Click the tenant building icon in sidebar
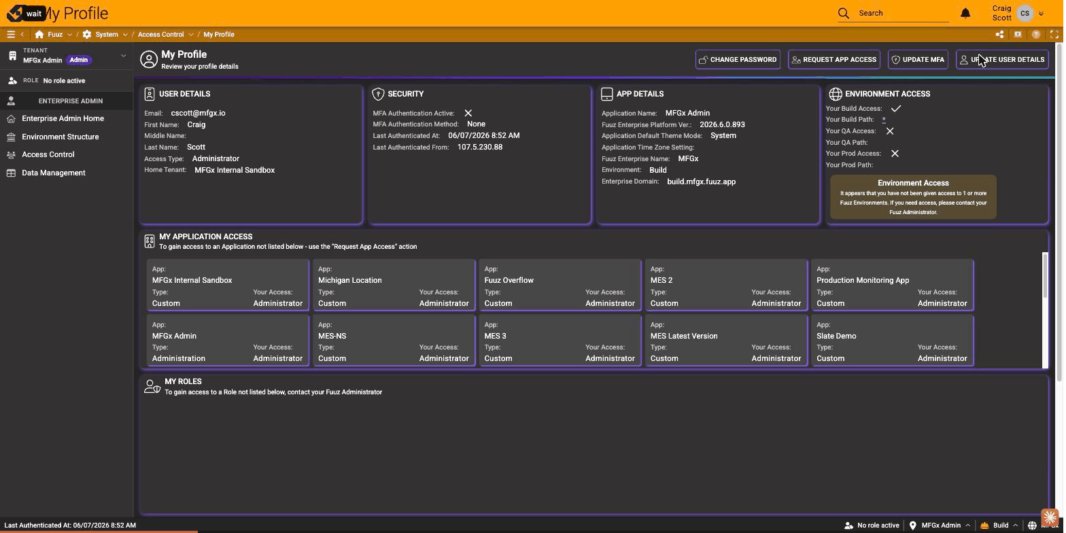1066x533 pixels. [12, 55]
